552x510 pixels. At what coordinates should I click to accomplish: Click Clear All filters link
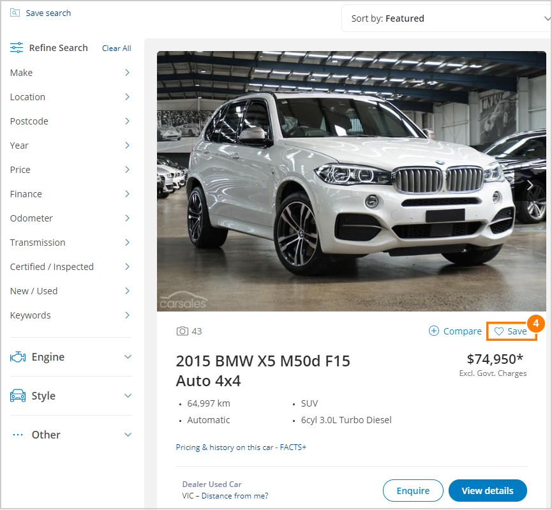click(x=117, y=49)
